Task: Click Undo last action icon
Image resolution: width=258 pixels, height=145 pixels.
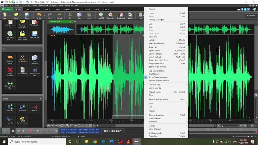Action: click(10, 59)
